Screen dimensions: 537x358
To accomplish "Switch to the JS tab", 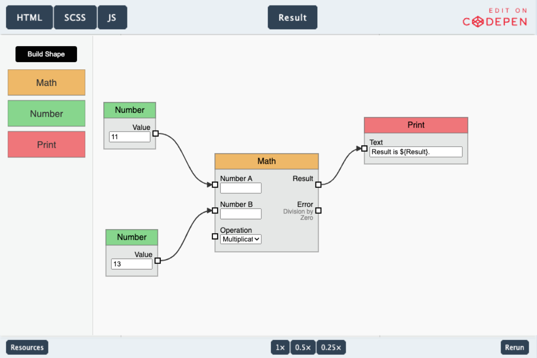I will (x=112, y=17).
